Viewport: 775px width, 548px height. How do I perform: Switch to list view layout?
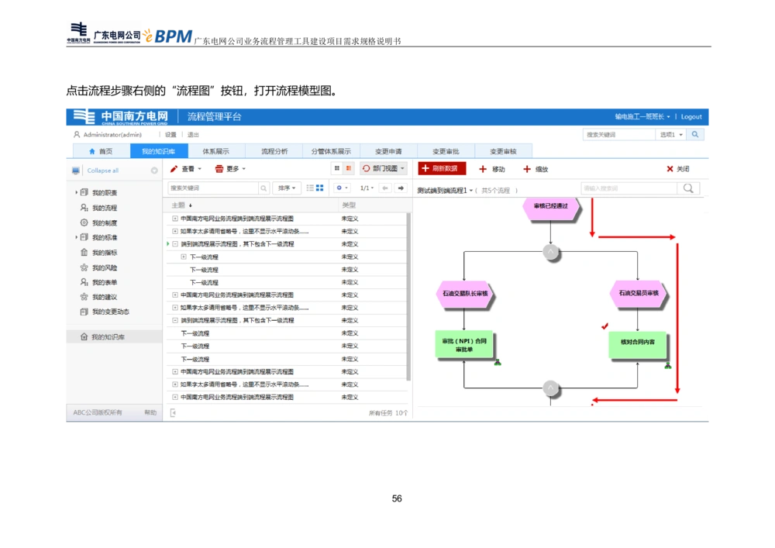pyautogui.click(x=310, y=188)
